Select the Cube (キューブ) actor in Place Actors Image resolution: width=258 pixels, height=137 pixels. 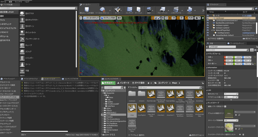(21, 45)
